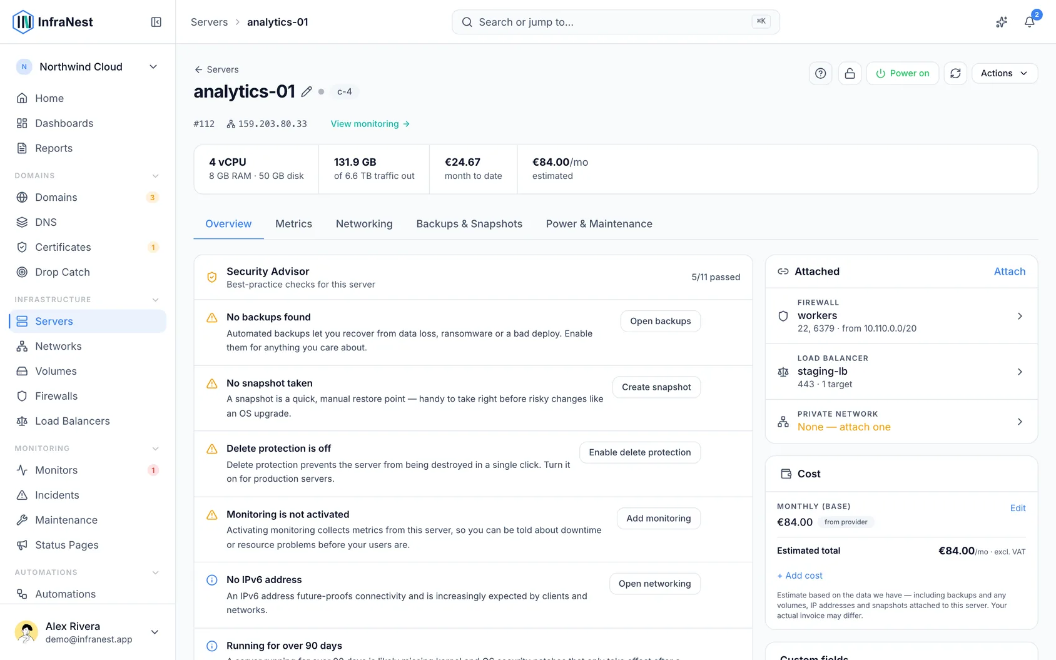
Task: Collapse the Infrastructure sidebar section
Action: coord(155,300)
